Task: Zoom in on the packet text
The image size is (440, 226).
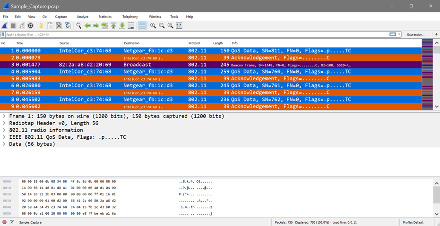Action: tap(153, 26)
